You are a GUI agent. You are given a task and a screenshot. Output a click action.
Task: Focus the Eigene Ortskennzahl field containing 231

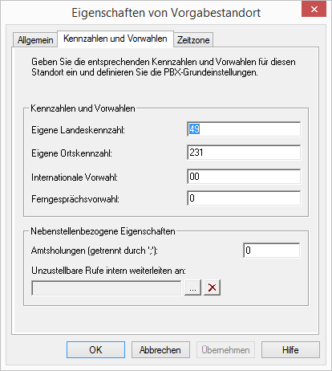pyautogui.click(x=244, y=153)
